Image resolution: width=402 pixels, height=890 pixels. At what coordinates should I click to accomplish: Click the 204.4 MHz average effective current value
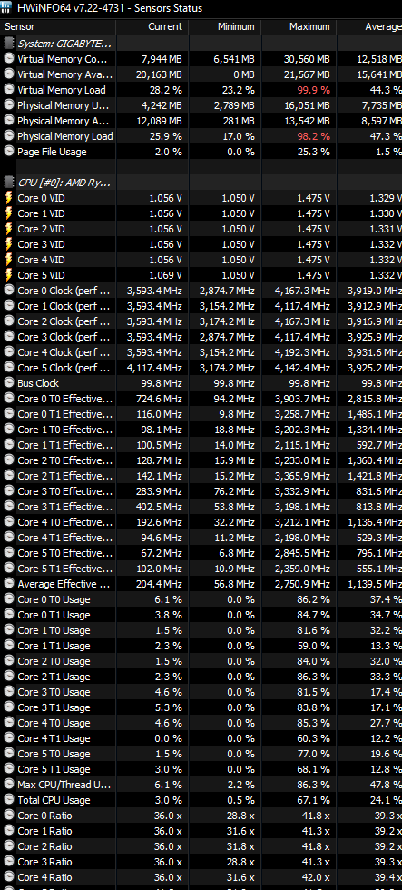[x=159, y=583]
